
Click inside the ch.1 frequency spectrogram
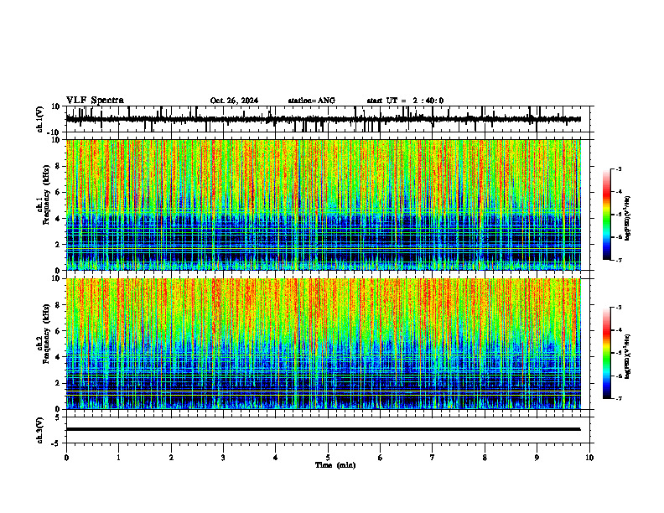point(323,205)
